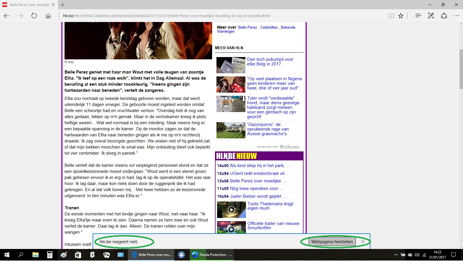Open 'Dan toch jodiumpil voor elke Belg' article
Image resolution: width=463 pixels, height=262 pixels.
click(x=270, y=62)
